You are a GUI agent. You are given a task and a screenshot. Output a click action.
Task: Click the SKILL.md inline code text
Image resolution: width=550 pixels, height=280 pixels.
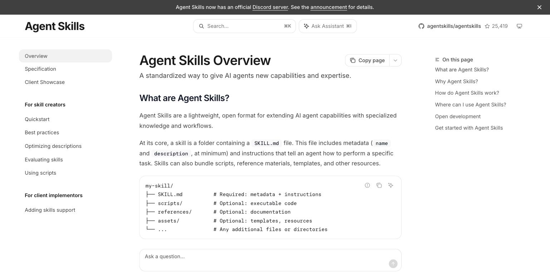[x=266, y=143]
